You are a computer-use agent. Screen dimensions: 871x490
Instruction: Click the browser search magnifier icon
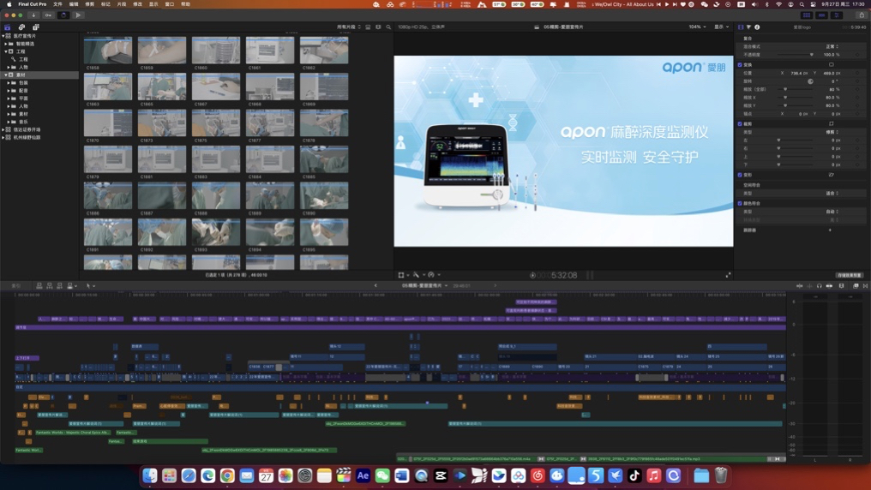(x=388, y=27)
